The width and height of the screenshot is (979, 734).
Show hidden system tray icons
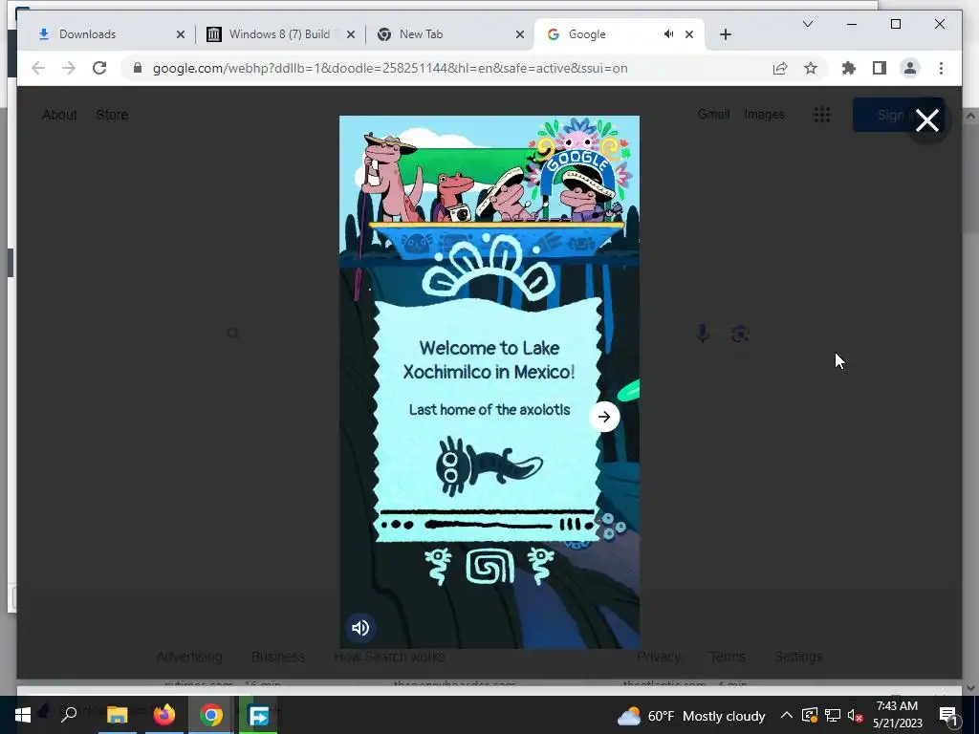[x=786, y=715]
